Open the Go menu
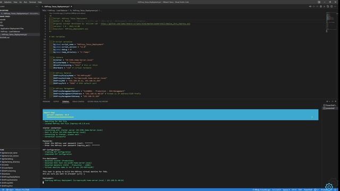The height and width of the screenshot is (191, 340). (x=21, y=2)
